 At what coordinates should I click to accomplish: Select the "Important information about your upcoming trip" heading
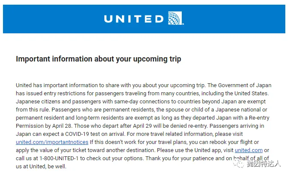pyautogui.click(x=98, y=59)
